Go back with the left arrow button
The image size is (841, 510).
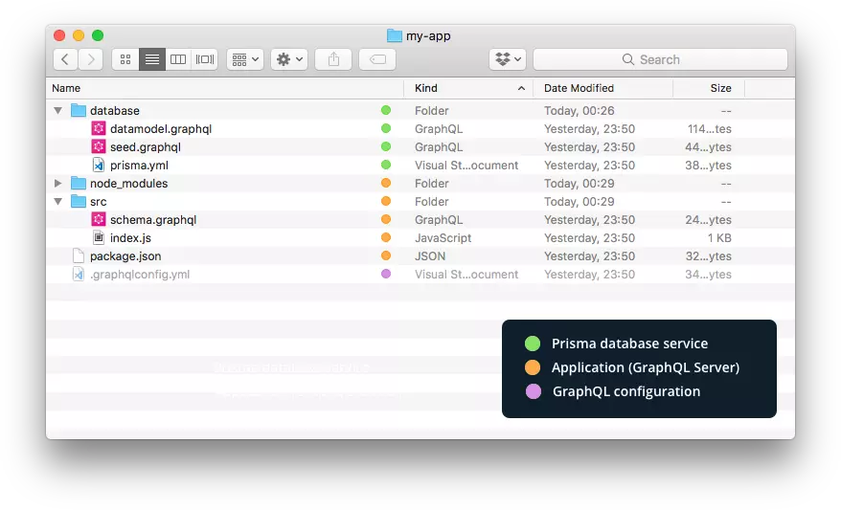click(x=65, y=59)
